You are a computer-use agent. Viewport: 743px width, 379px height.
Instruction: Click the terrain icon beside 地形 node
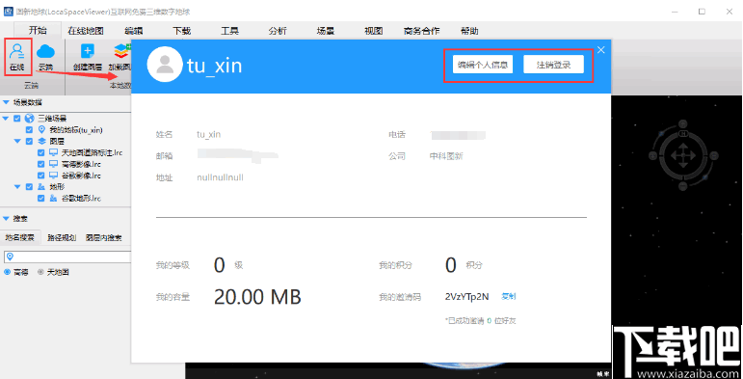[x=41, y=186]
